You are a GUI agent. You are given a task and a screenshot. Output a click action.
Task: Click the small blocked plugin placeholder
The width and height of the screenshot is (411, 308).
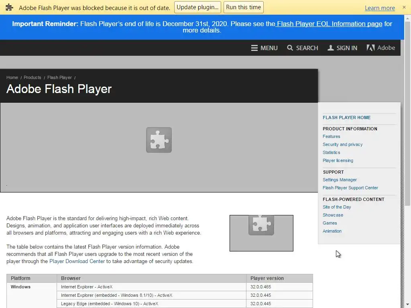[x=261, y=233]
